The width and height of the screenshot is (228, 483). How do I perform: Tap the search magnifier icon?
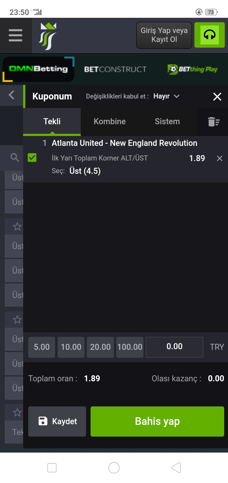[15, 157]
